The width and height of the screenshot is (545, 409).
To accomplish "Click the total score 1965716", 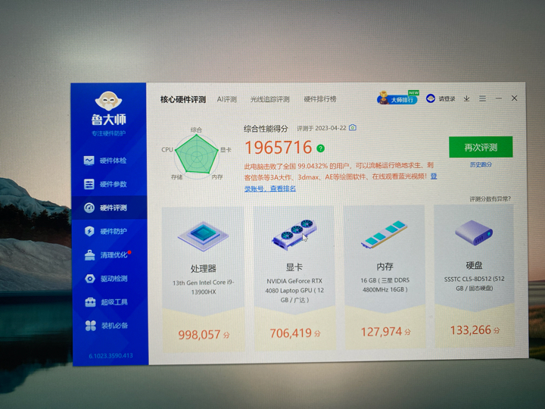I will point(279,148).
